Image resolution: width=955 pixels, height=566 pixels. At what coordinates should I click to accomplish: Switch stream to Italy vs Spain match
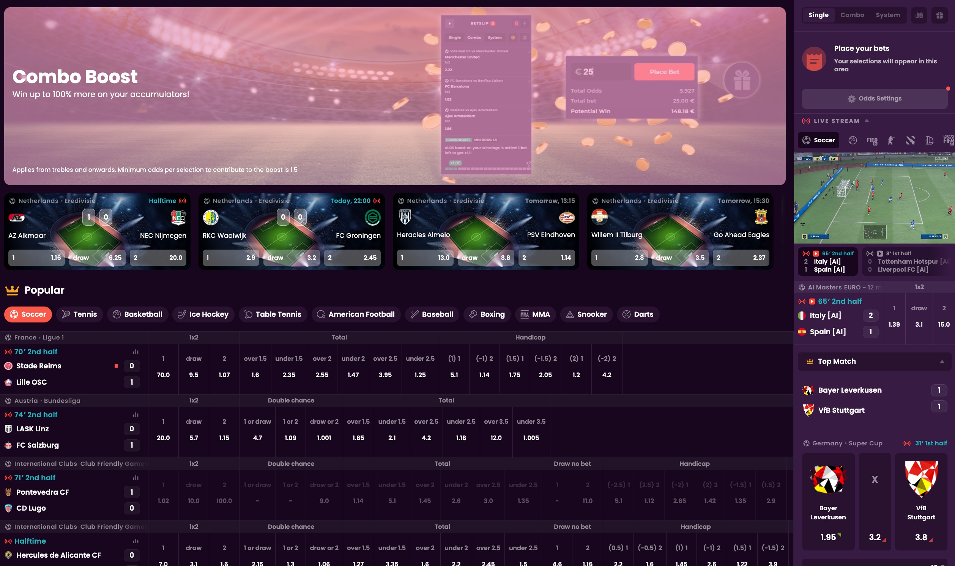tap(827, 262)
